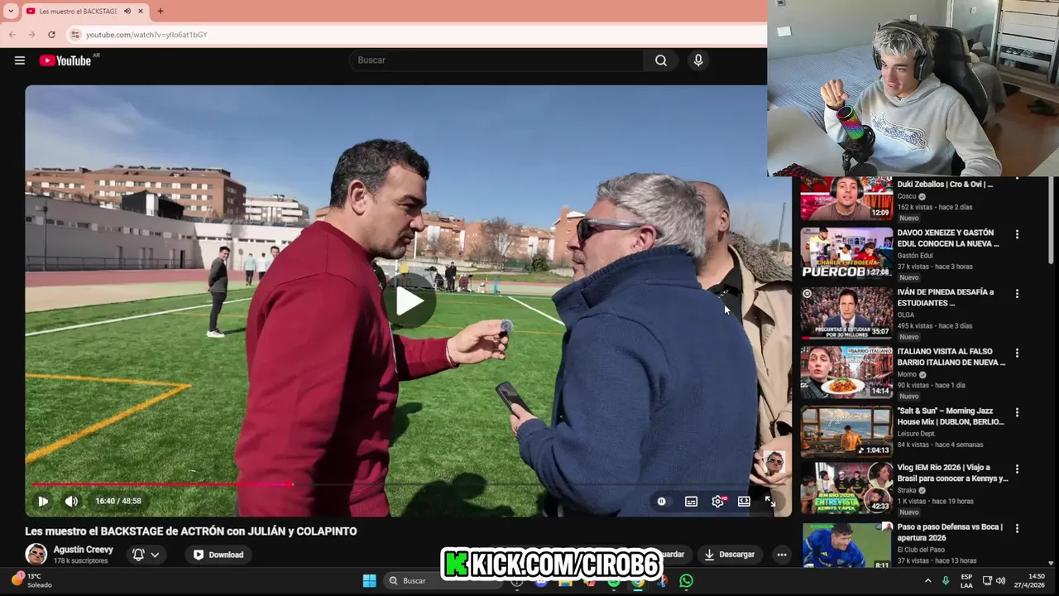1059x596 pixels.
Task: Open 'IVÁN DE PINEDA DESAFÍA a ESTUDIANTES' title
Action: (946, 297)
